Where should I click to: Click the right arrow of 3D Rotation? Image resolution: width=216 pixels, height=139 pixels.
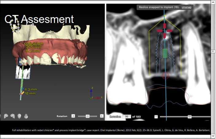tap(102, 116)
